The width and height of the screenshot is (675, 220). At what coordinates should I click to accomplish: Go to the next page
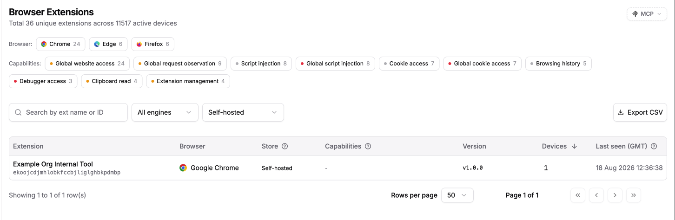coord(615,195)
